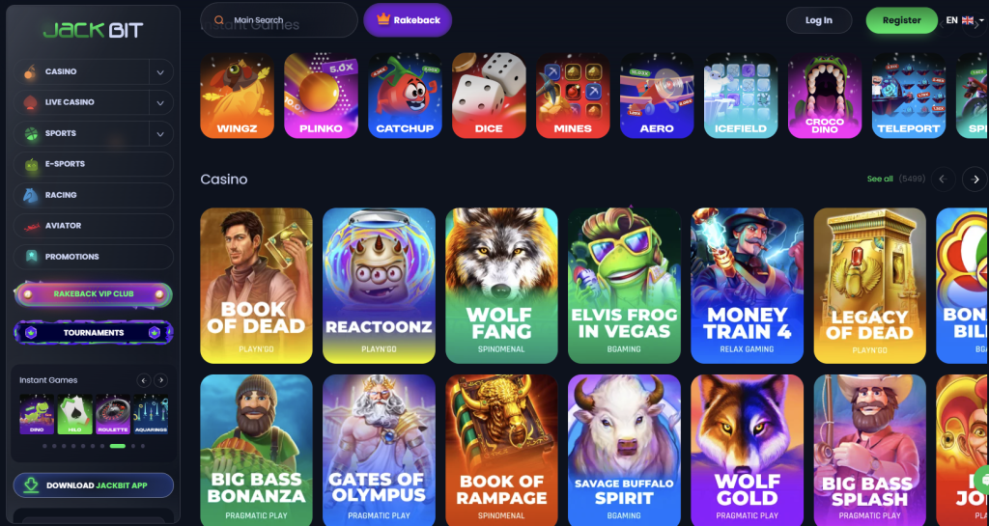Image resolution: width=989 pixels, height=526 pixels.
Task: Open the E-Sports menu item
Action: click(x=94, y=164)
